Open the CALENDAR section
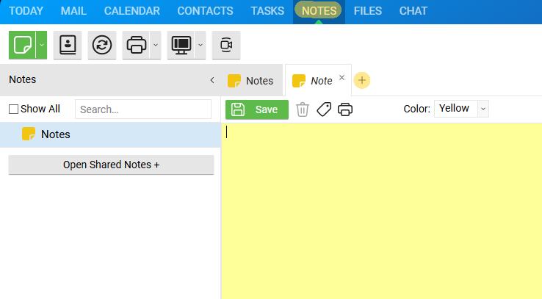 [x=132, y=11]
